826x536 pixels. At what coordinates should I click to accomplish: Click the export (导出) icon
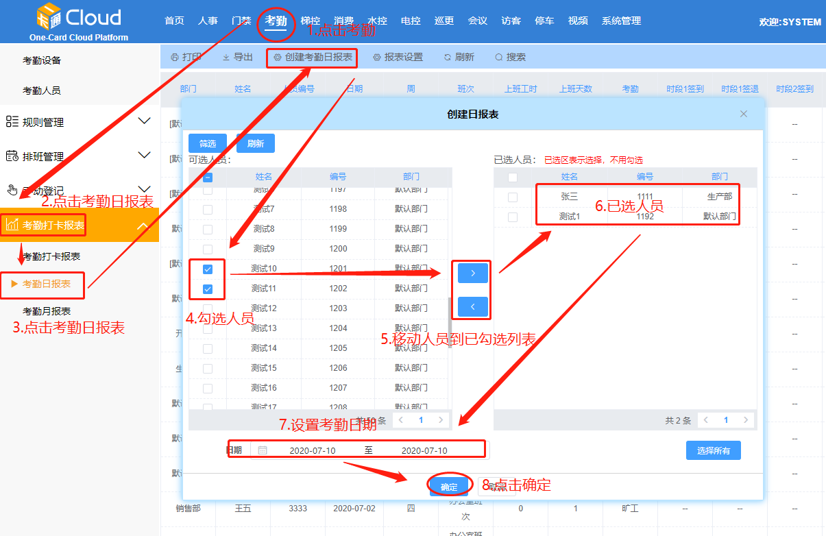[x=226, y=58]
